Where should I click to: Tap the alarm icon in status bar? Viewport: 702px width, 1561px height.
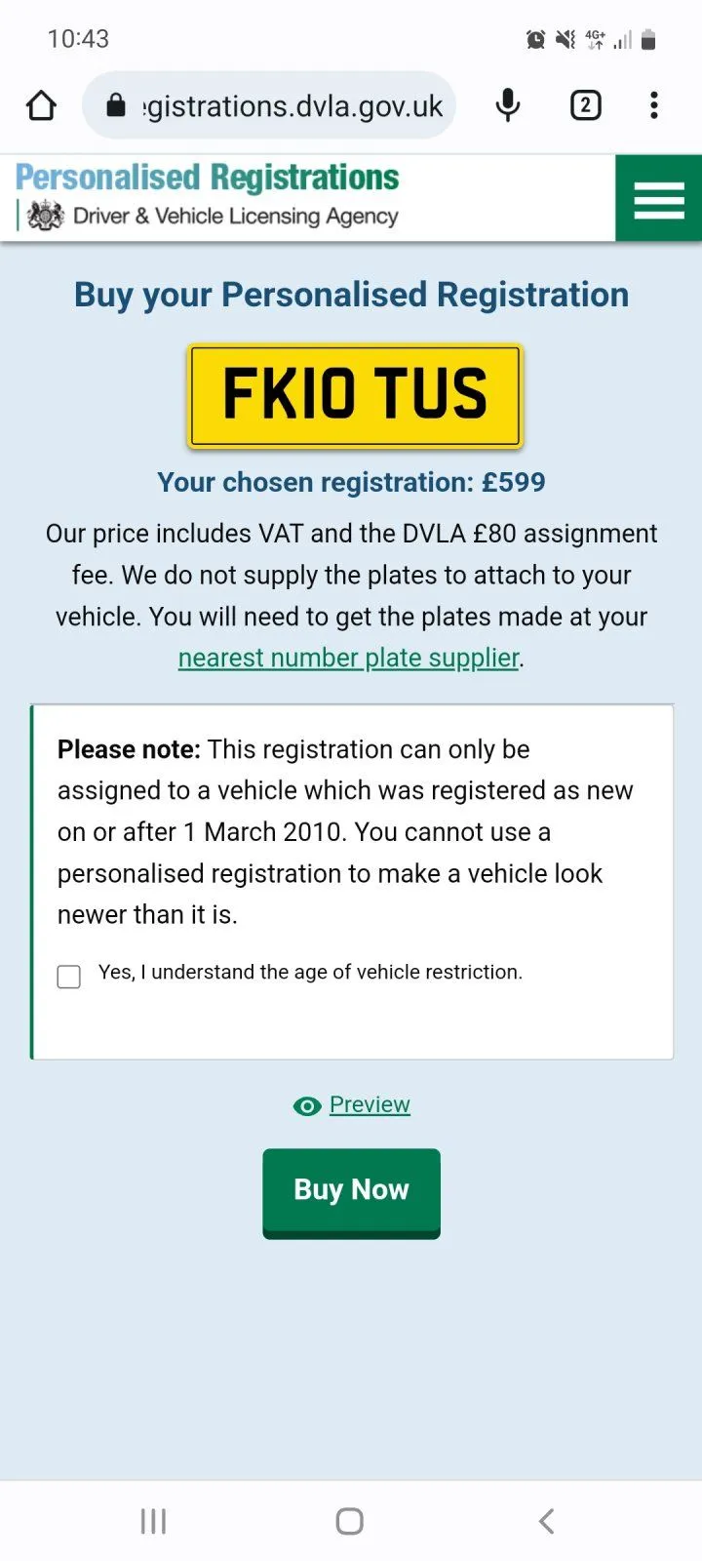click(x=535, y=40)
